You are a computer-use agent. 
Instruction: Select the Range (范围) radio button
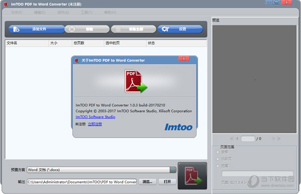[218, 166]
